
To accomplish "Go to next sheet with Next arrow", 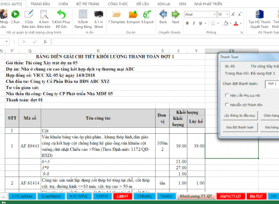I will click(175, 15).
